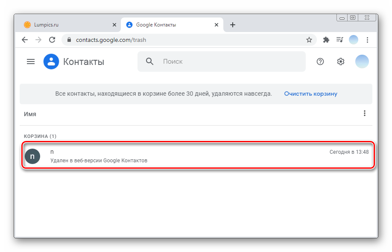Bookmark page with star icon
392x252 pixels.
point(309,40)
